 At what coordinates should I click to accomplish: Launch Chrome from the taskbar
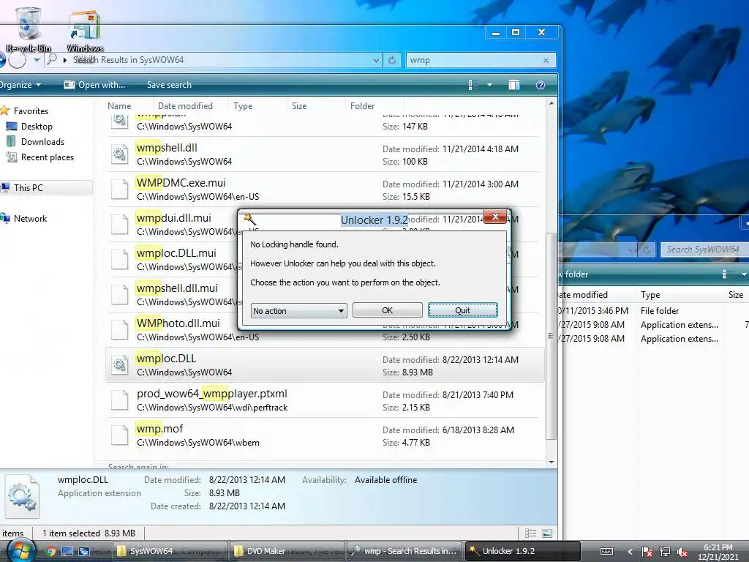pos(50,551)
